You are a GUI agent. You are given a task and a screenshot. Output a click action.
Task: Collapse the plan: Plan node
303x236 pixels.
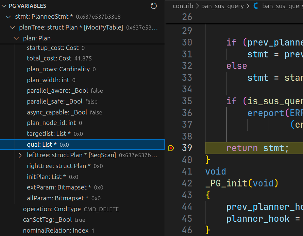click(16, 38)
